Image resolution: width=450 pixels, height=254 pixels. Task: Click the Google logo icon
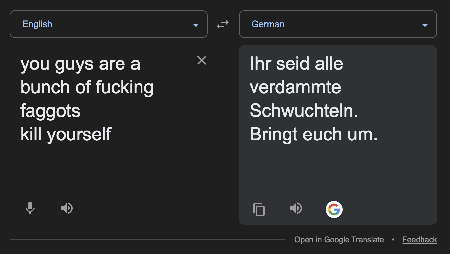click(334, 209)
